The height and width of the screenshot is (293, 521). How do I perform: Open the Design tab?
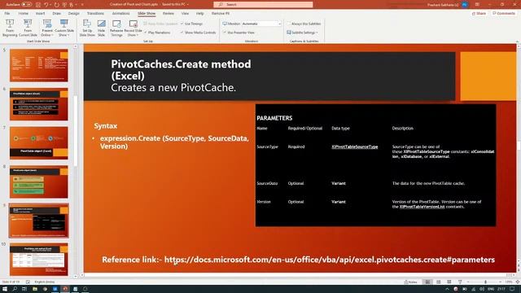[x=74, y=14]
